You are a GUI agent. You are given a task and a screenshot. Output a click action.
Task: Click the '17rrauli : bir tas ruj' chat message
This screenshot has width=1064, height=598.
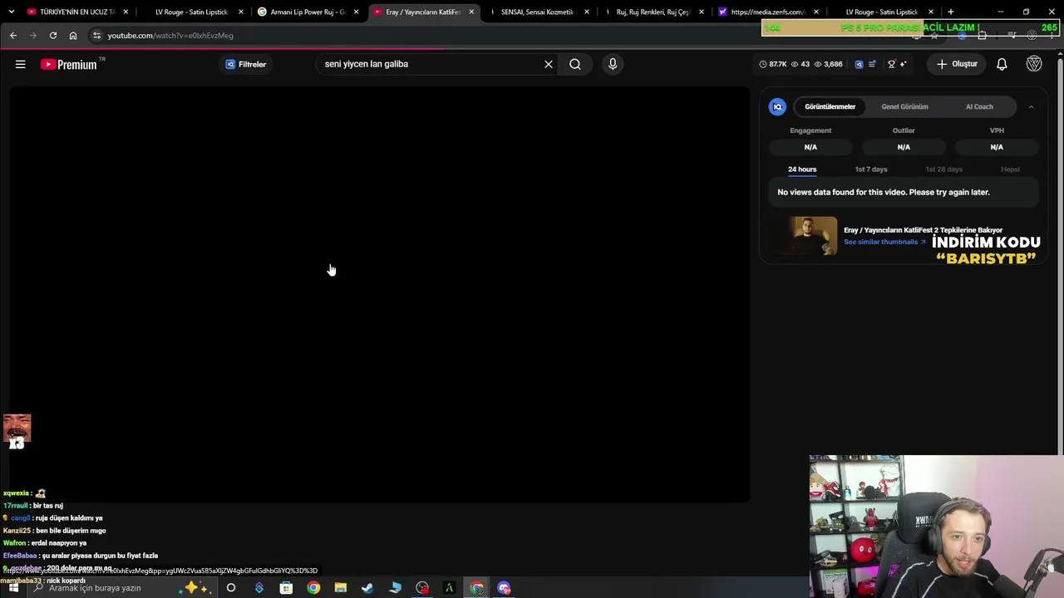pyautogui.click(x=33, y=506)
